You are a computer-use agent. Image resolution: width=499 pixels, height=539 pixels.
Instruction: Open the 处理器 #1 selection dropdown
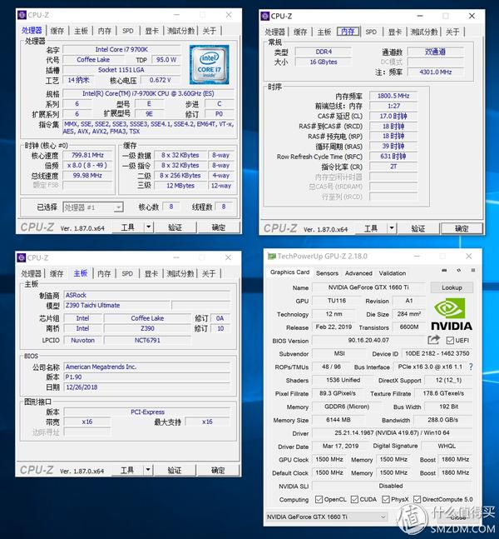(93, 207)
